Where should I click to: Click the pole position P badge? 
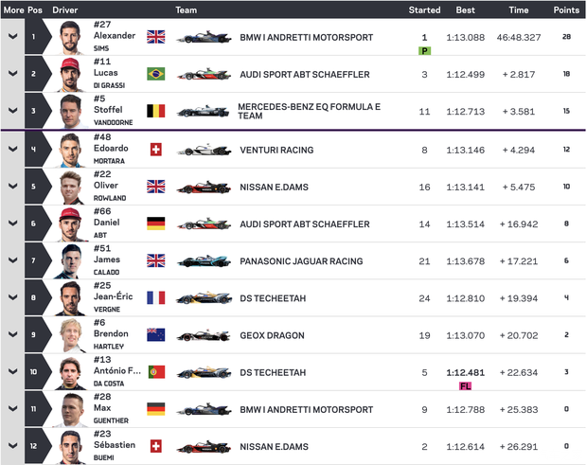(425, 50)
